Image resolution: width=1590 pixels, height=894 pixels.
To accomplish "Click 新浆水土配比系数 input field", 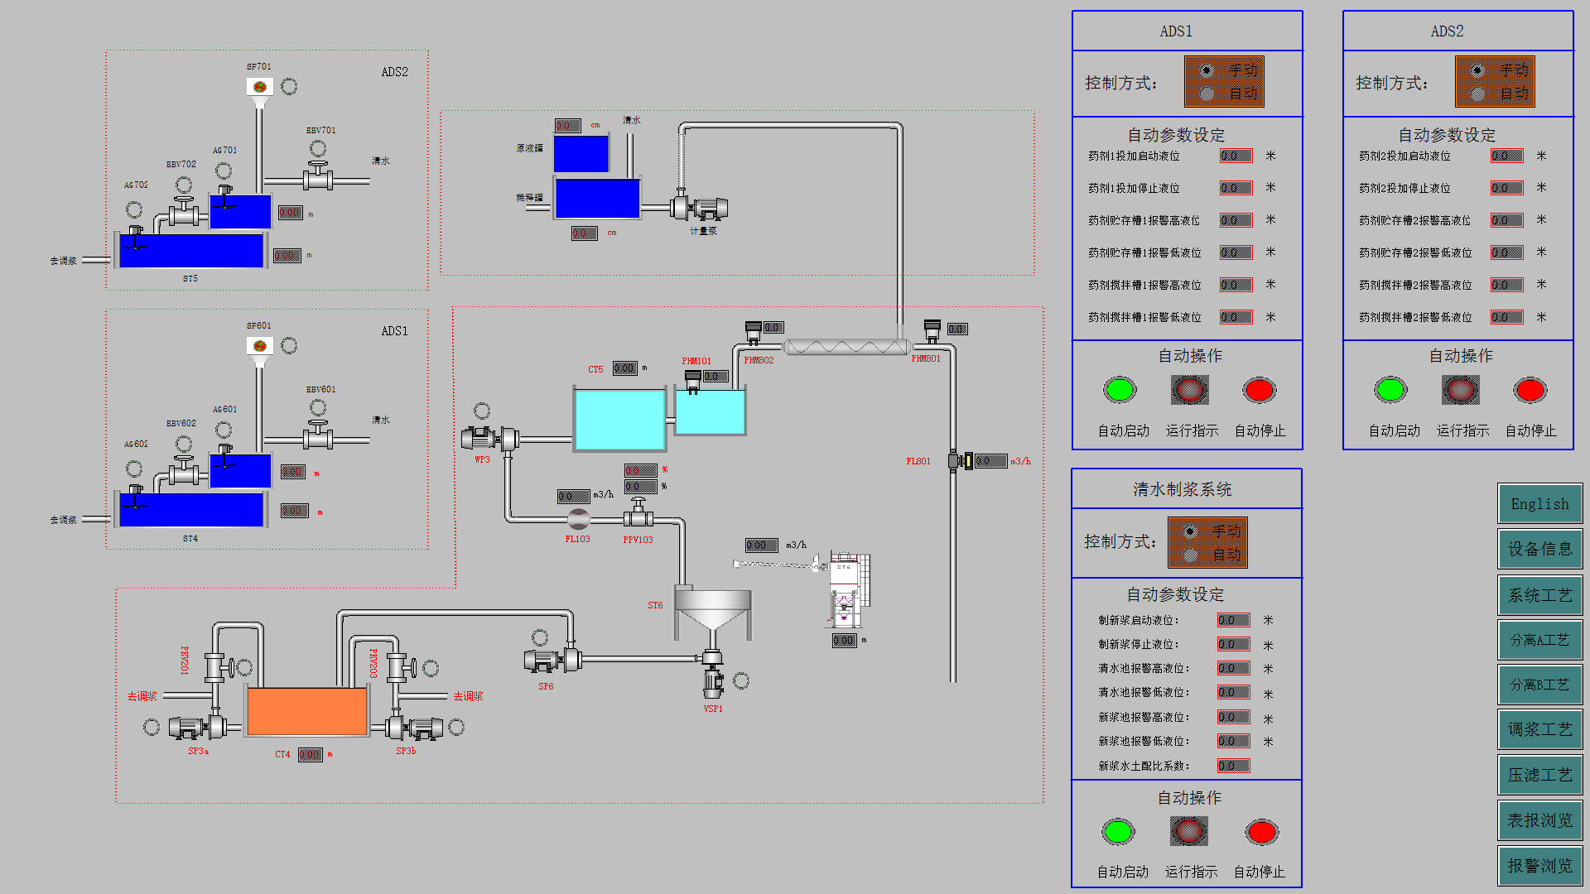I will pyautogui.click(x=1235, y=764).
